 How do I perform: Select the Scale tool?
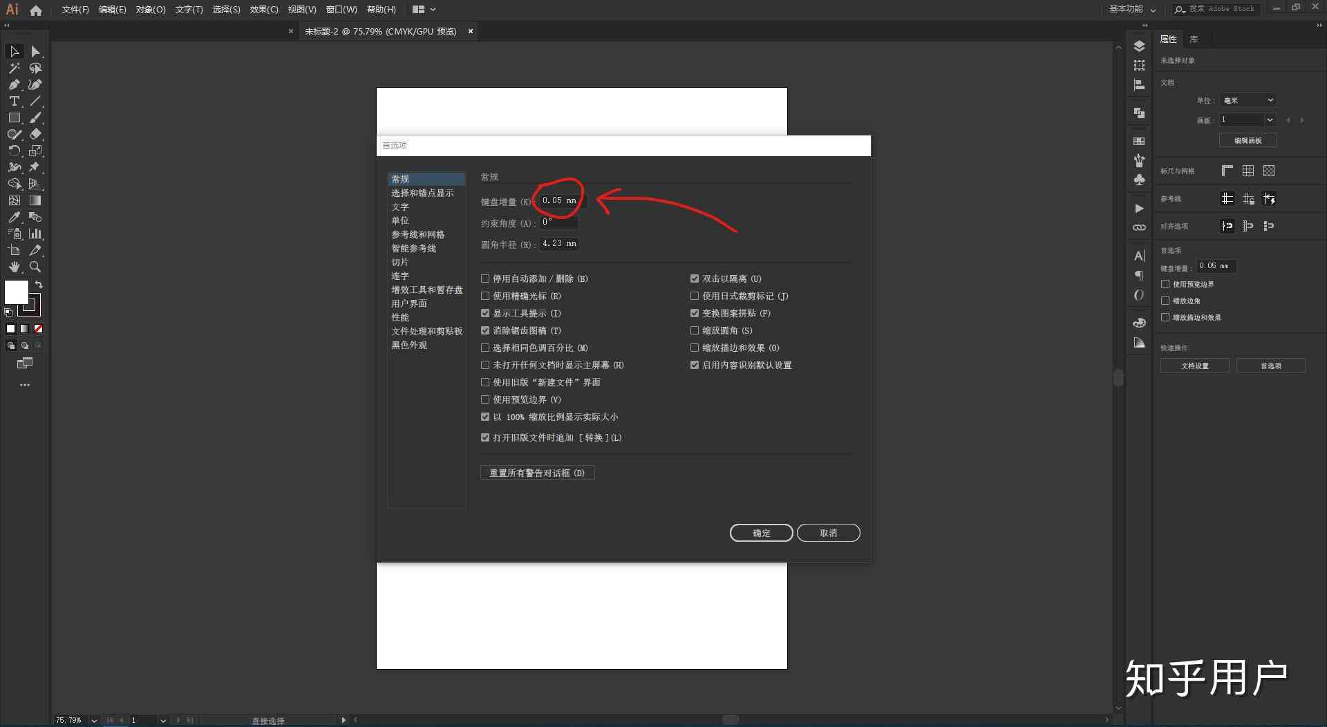click(x=35, y=151)
